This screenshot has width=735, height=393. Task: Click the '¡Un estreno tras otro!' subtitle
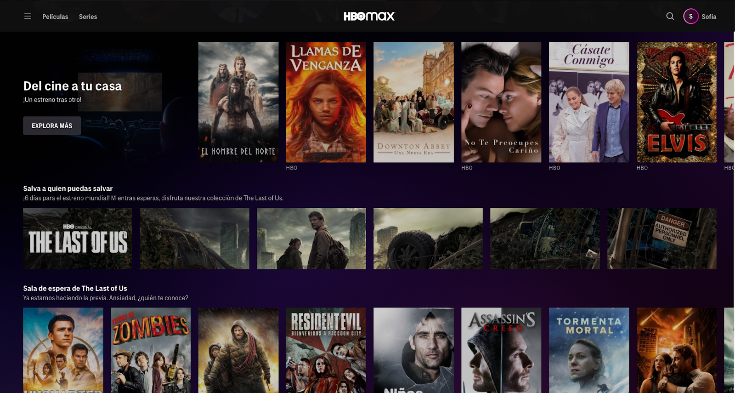[x=52, y=100]
